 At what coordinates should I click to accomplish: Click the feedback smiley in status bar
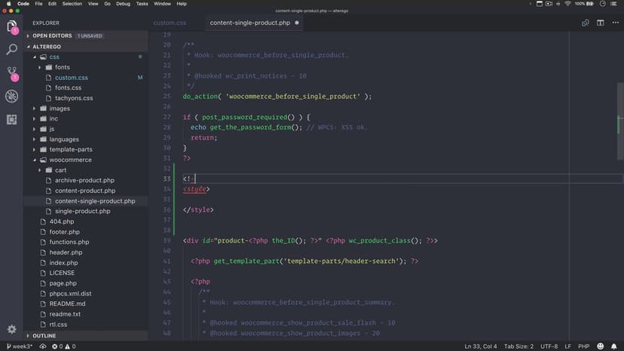pos(601,346)
